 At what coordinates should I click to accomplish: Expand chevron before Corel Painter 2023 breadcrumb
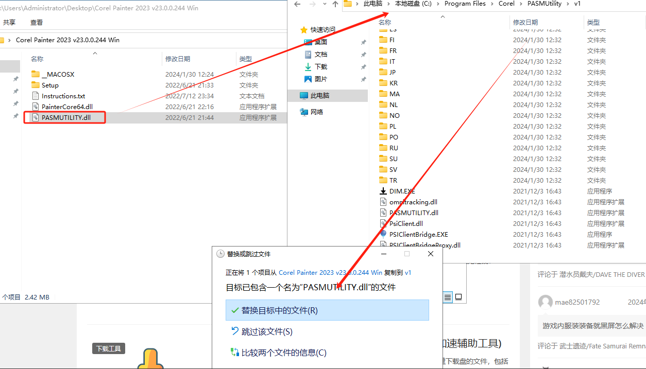coord(9,40)
